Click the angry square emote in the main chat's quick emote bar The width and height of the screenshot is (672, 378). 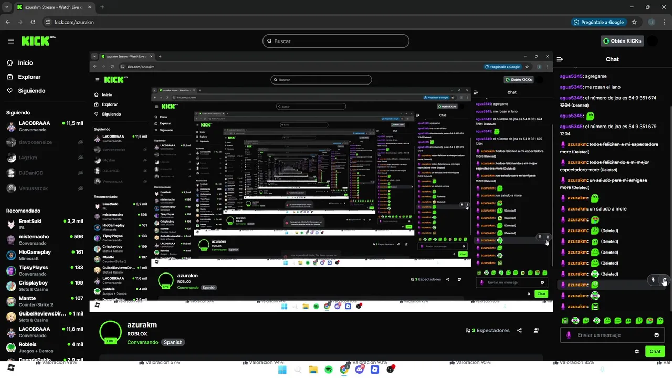pos(565,320)
